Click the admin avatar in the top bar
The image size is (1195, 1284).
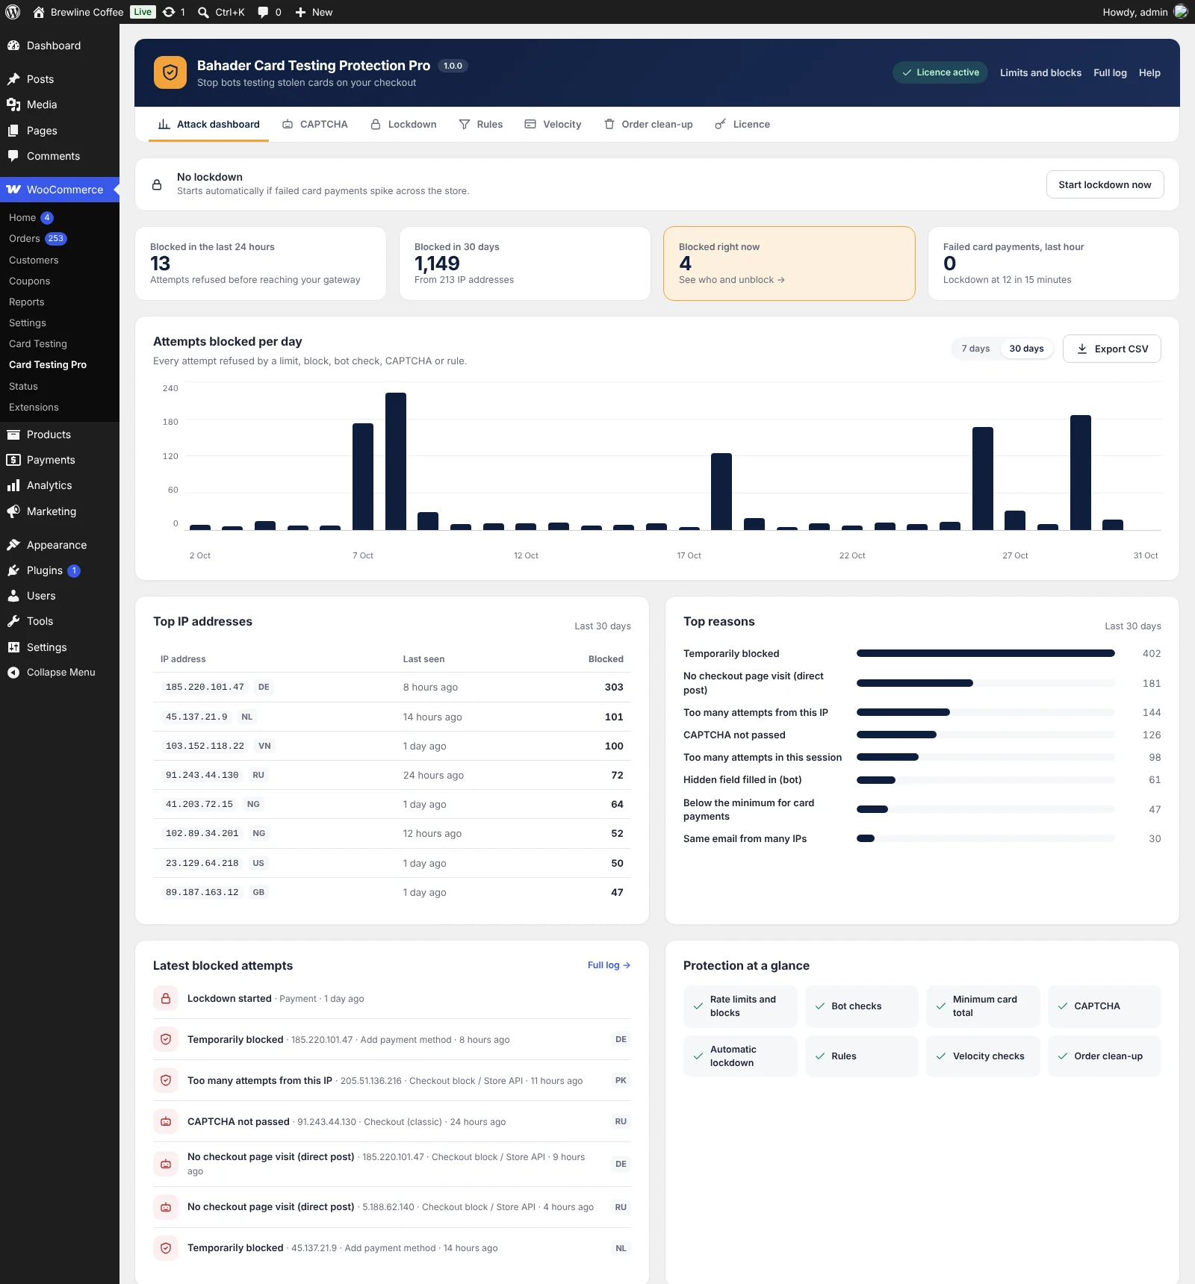[x=1181, y=12]
